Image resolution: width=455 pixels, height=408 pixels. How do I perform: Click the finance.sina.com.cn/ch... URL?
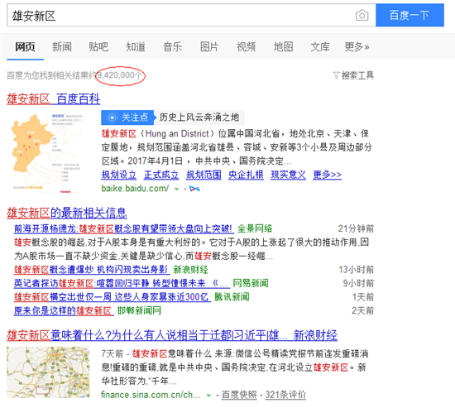click(151, 395)
